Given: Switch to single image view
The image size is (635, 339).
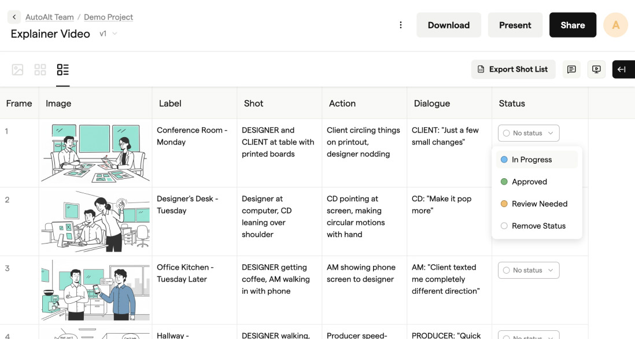Looking at the screenshot, I should tap(18, 70).
